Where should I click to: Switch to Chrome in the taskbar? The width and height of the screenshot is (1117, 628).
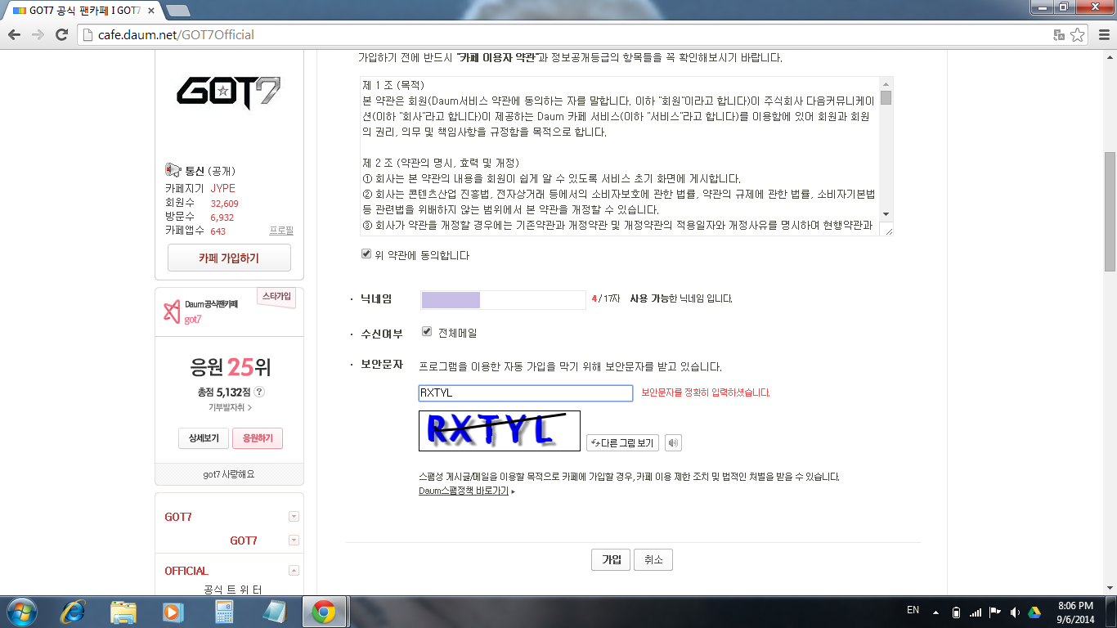[x=324, y=612]
